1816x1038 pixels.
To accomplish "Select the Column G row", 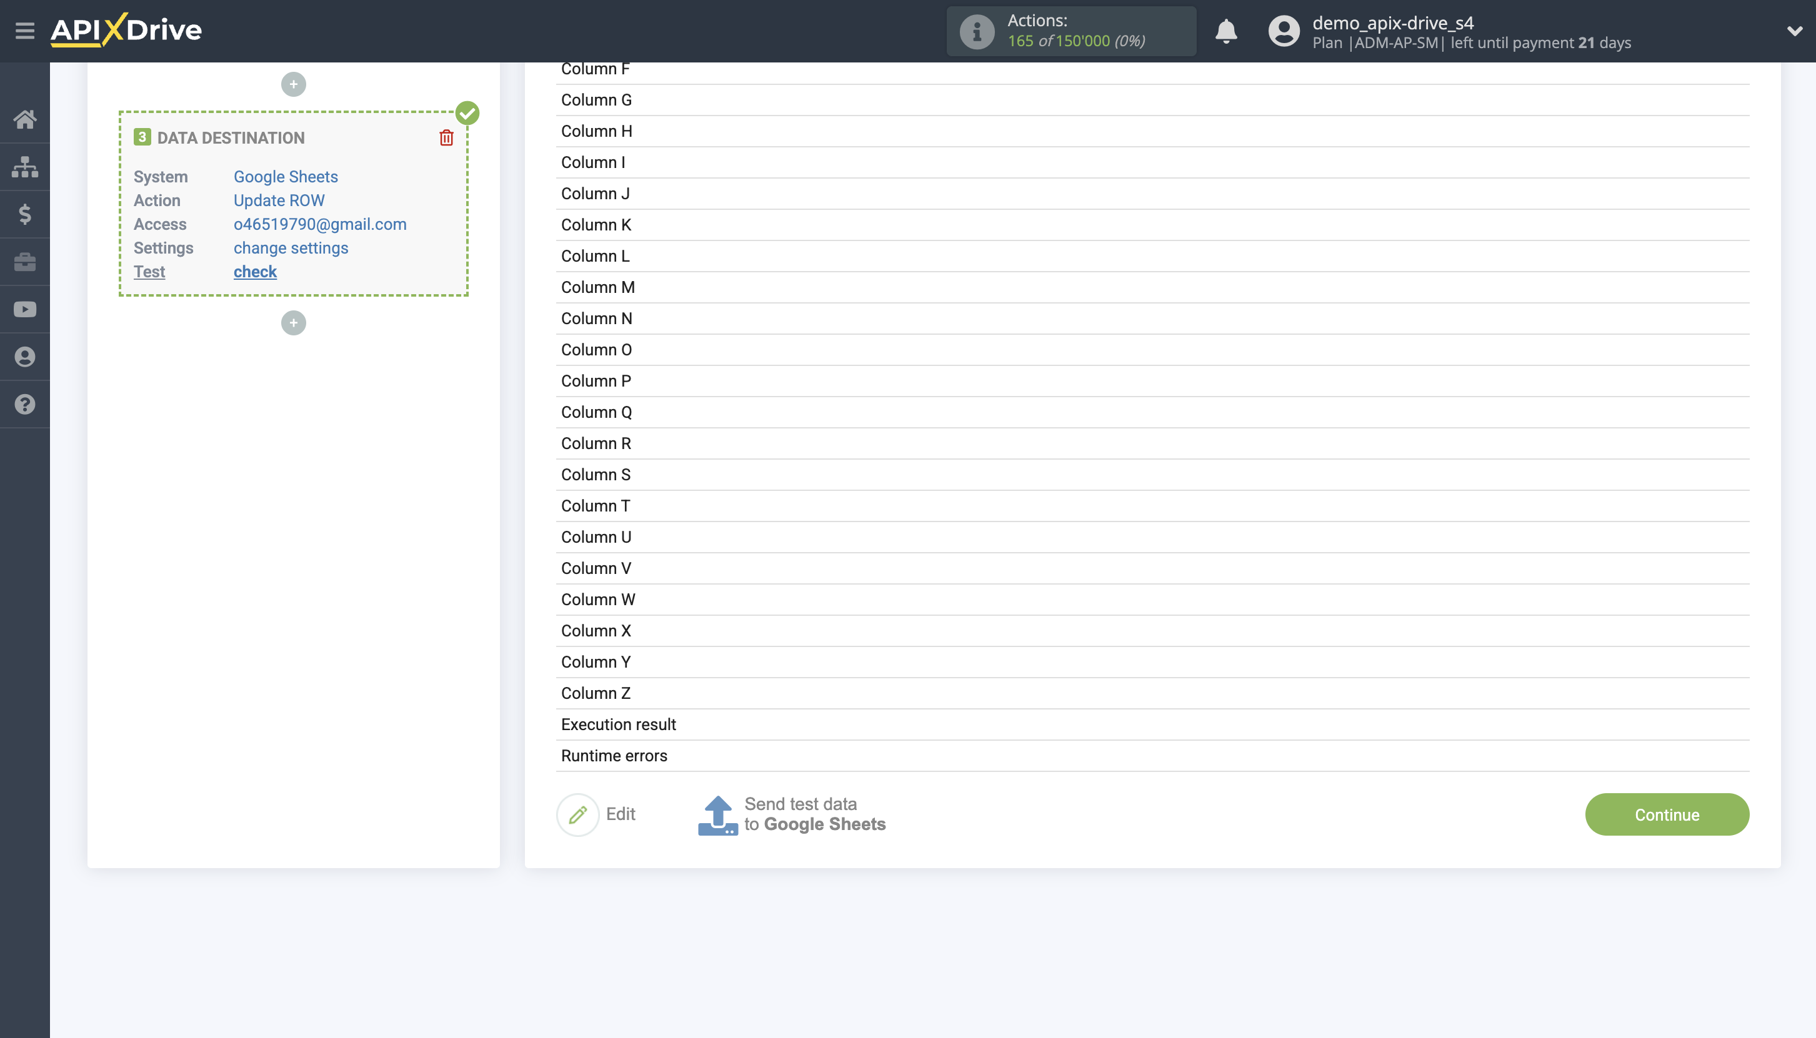I will 1152,100.
